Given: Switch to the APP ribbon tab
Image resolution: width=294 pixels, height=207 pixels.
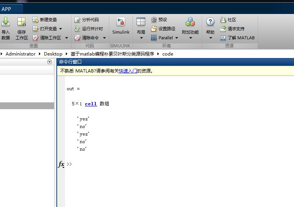Looking at the screenshot, I should coord(6,9).
